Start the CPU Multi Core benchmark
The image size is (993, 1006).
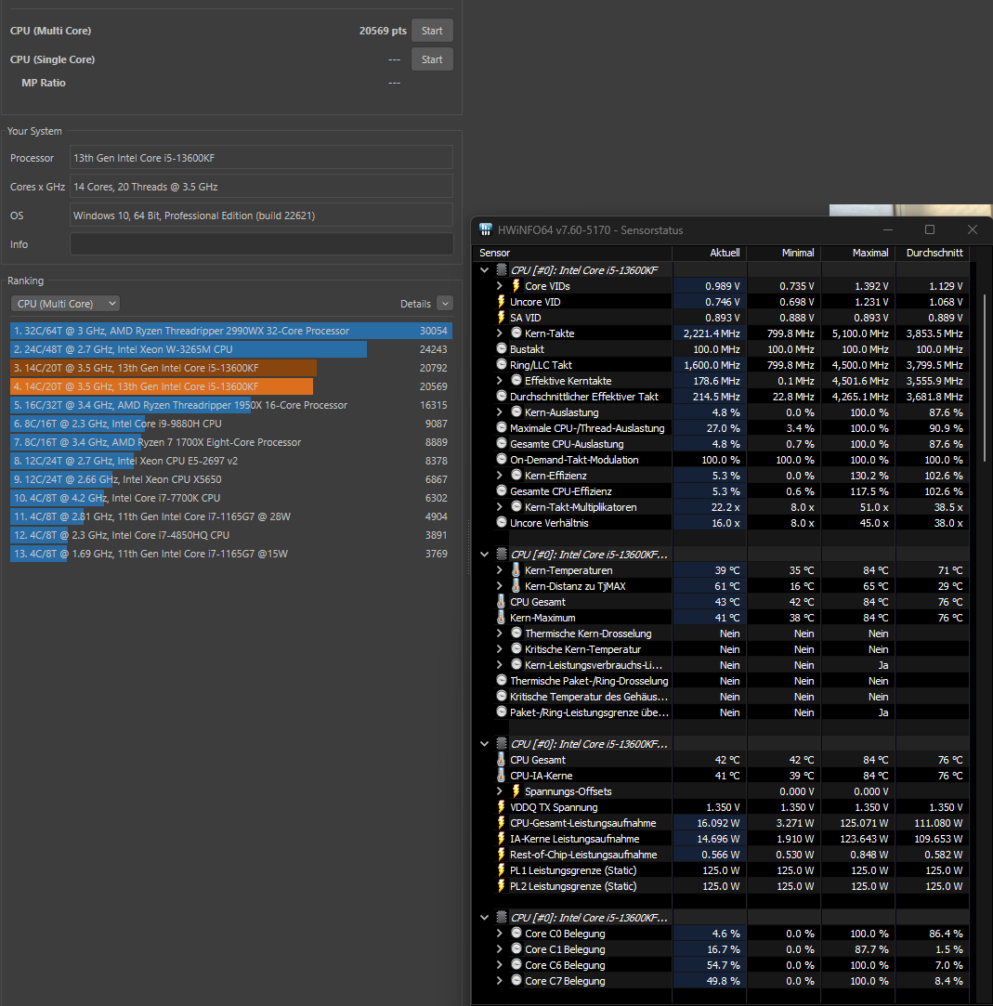432,31
